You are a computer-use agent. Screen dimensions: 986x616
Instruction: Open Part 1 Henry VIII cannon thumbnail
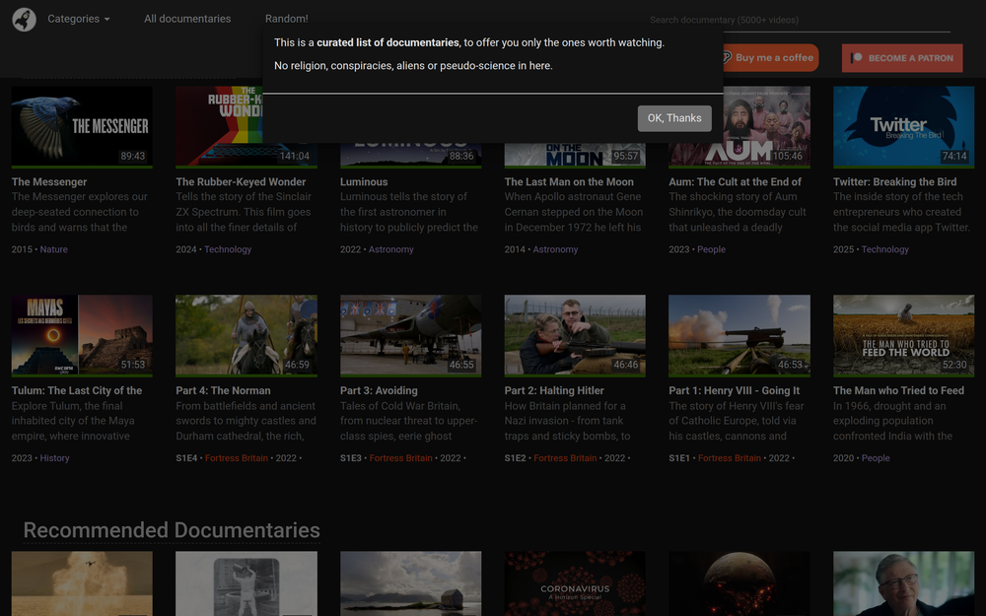pyautogui.click(x=739, y=335)
